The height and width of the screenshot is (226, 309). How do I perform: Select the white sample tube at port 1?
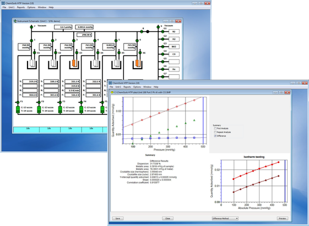click(x=32, y=63)
